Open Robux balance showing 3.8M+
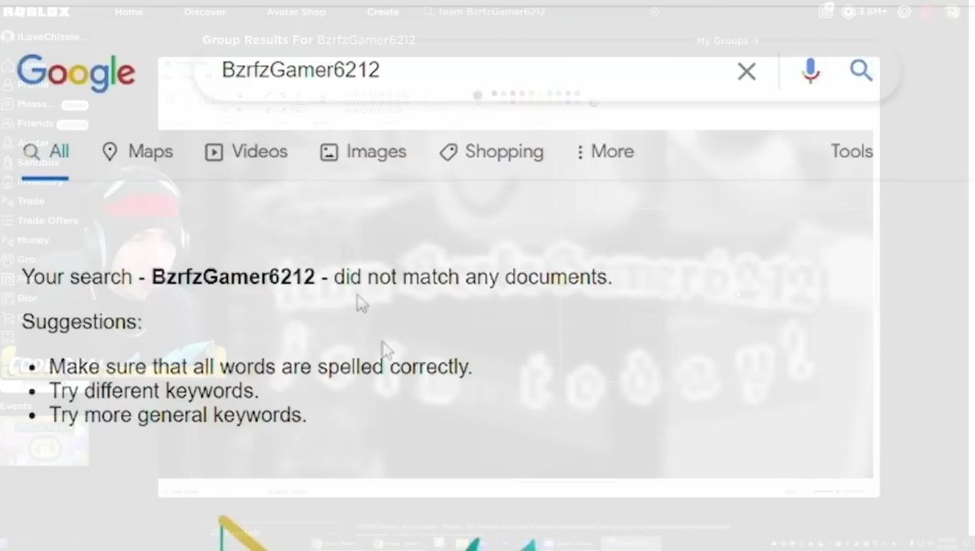This screenshot has height=551, width=975. 863,11
